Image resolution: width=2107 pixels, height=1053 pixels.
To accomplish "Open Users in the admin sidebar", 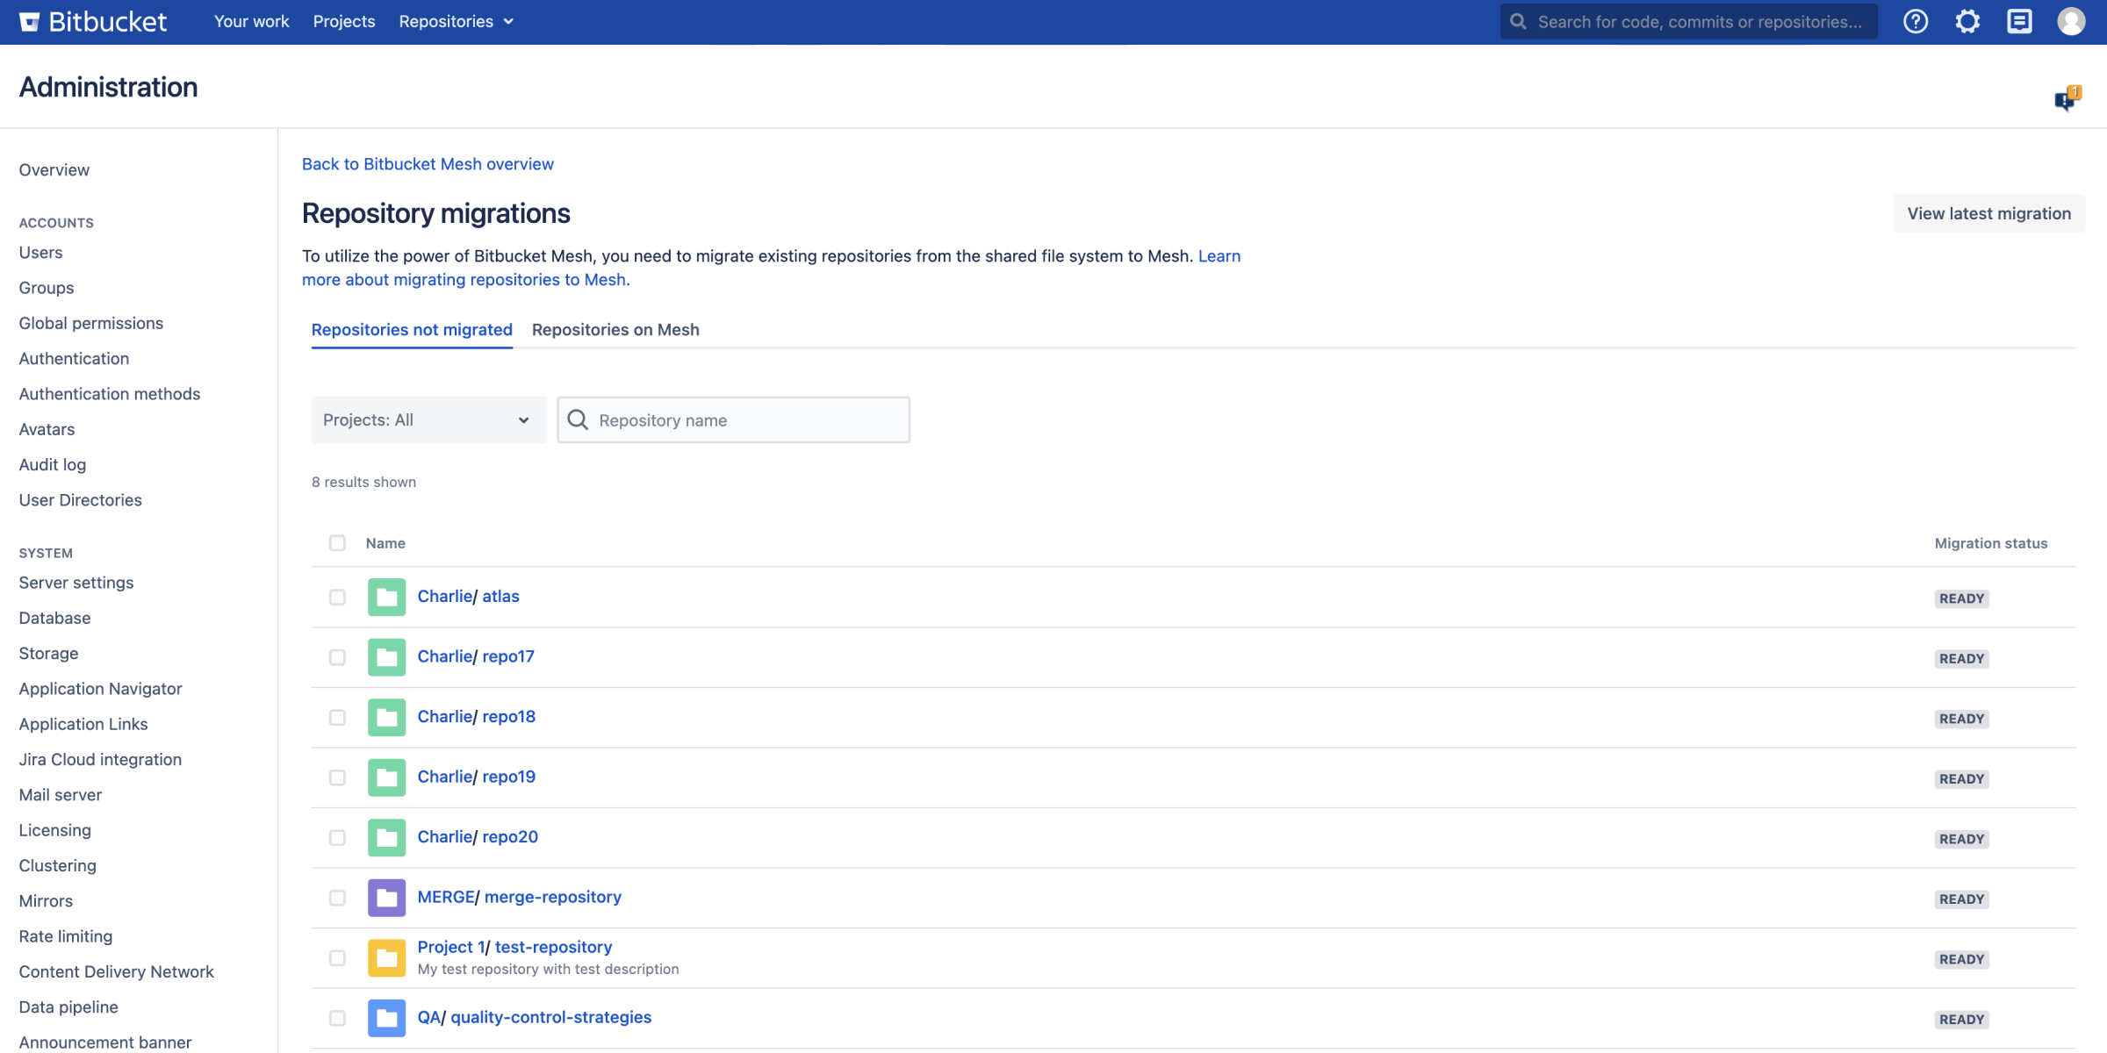I will click(x=40, y=252).
